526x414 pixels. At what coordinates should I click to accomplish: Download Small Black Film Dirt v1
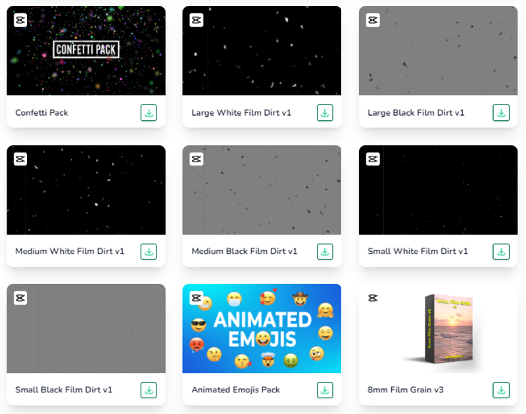[x=149, y=390]
